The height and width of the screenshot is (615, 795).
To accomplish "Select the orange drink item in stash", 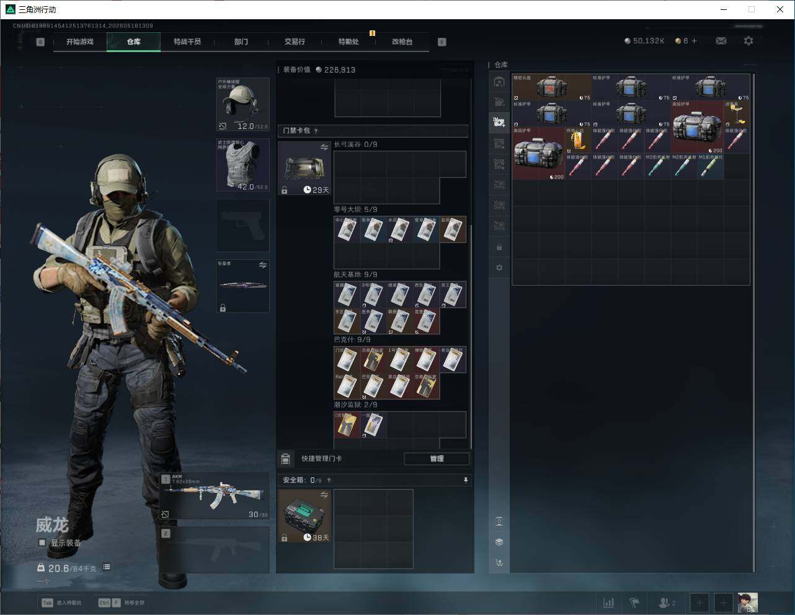I will click(x=579, y=140).
